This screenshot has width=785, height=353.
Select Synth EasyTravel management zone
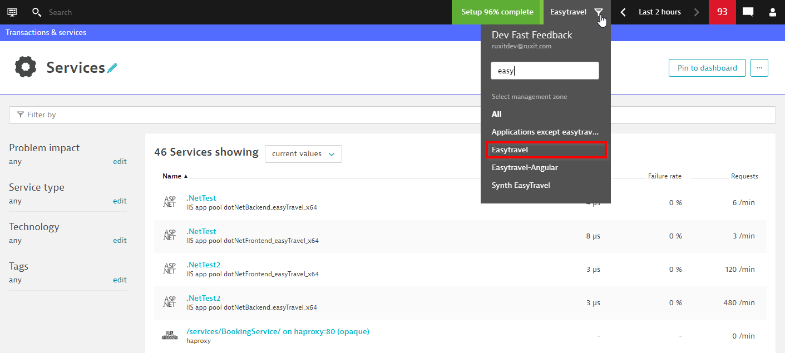coord(521,185)
